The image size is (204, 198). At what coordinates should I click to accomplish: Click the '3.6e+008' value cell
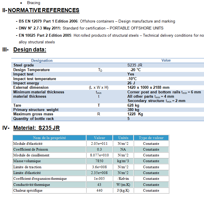(x=99, y=167)
